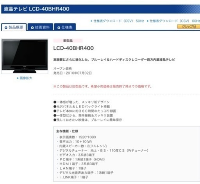Download 仕様表 CSV for 50Hz
Viewport: 200px width, 184px height.
[117, 21]
